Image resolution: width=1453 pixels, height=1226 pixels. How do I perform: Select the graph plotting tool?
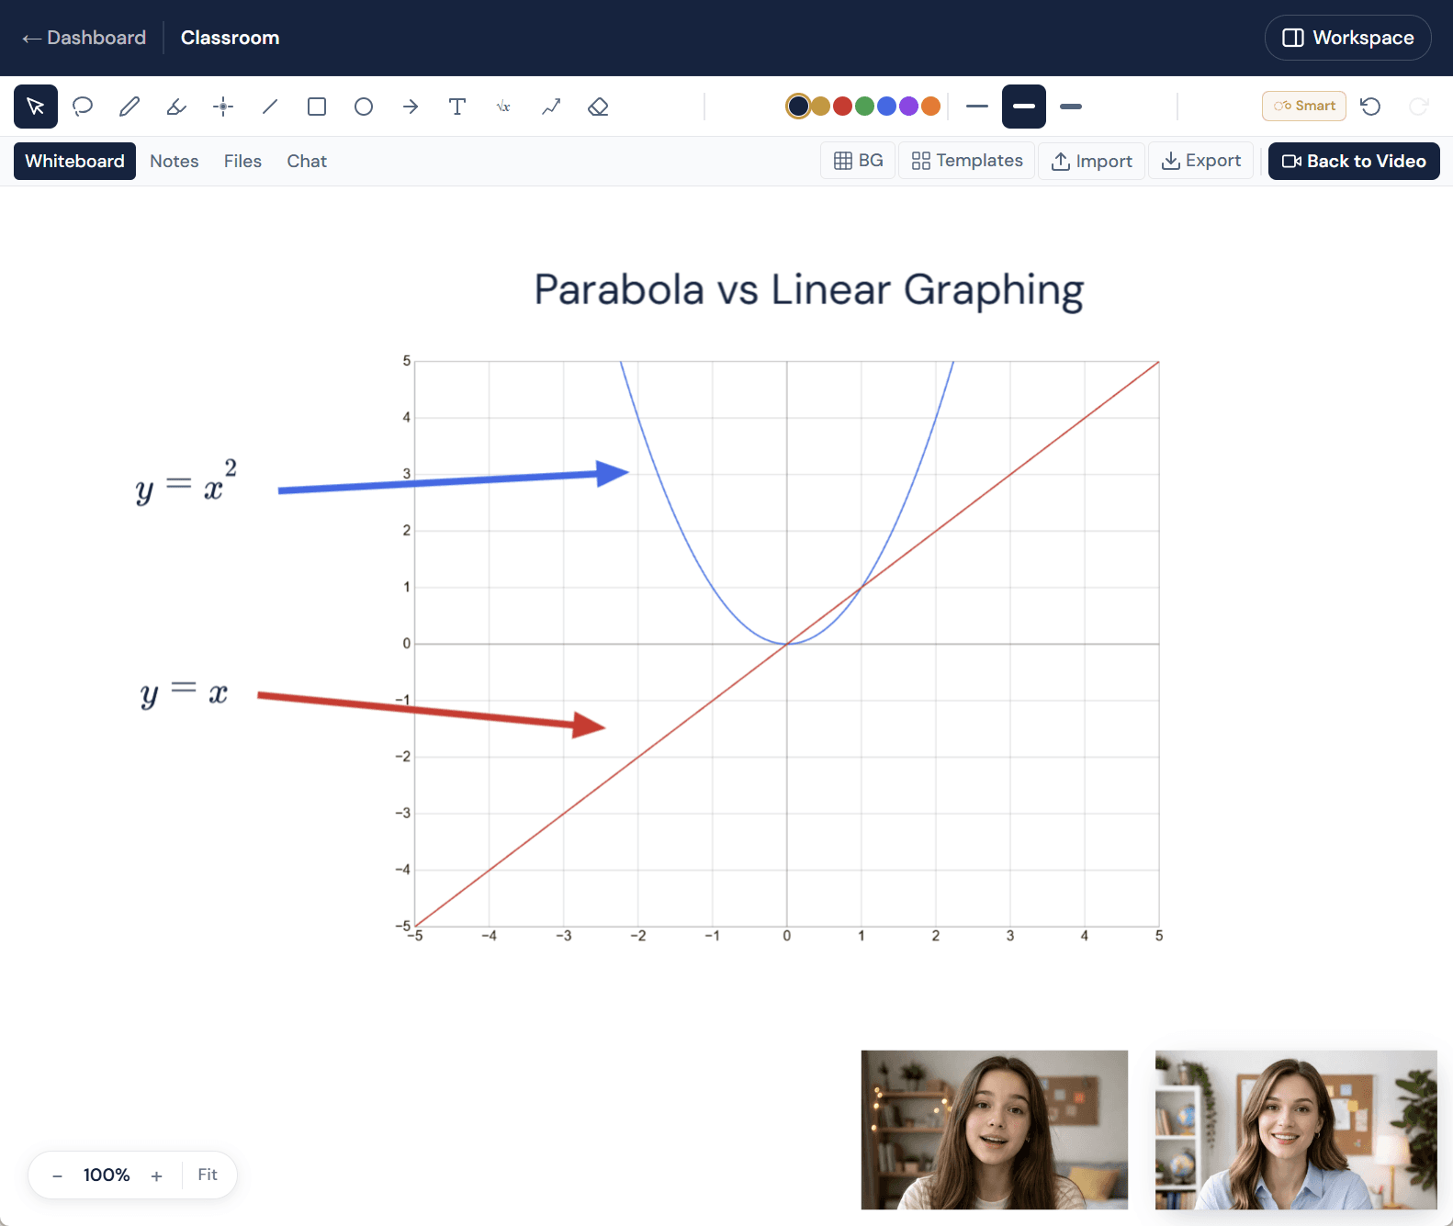coord(551,107)
